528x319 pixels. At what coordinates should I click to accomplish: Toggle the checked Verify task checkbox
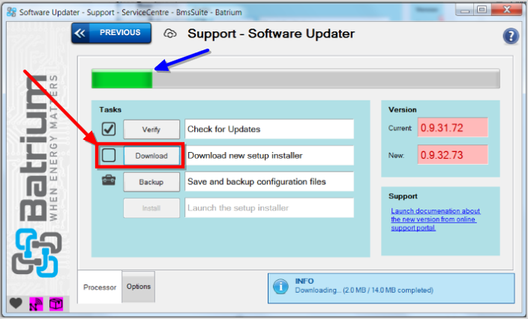109,129
